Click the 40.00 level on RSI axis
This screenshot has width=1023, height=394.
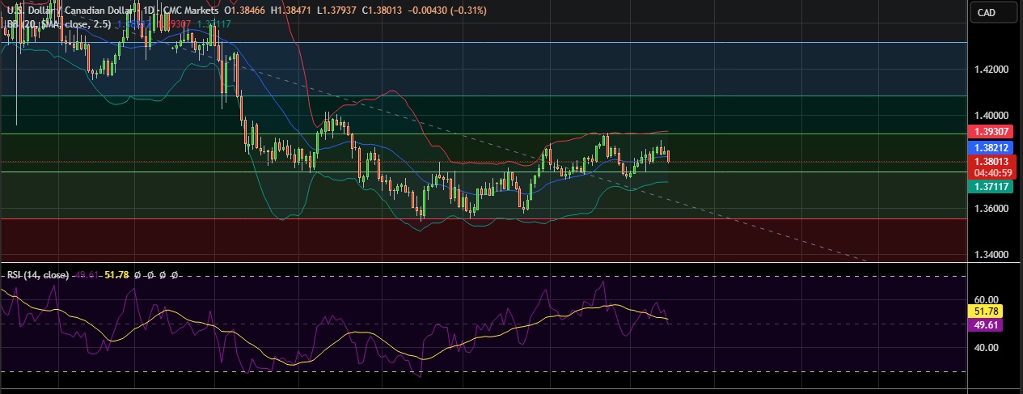[x=985, y=348]
